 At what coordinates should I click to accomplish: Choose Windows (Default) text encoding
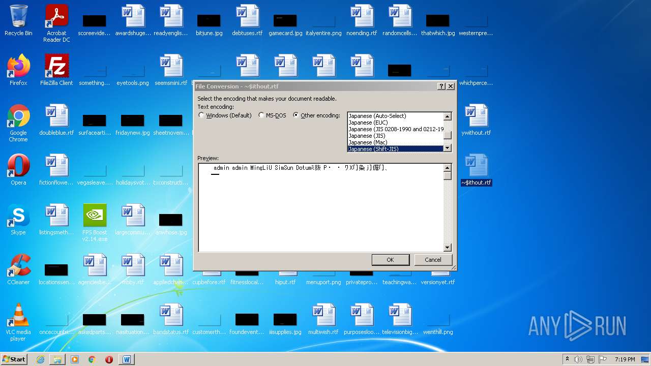(x=225, y=115)
